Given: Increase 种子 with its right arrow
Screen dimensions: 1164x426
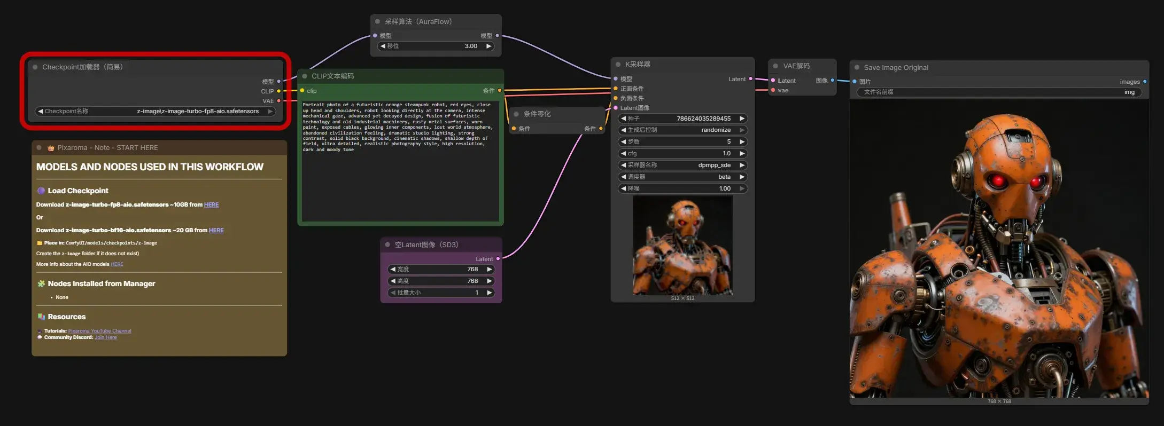Looking at the screenshot, I should (742, 119).
